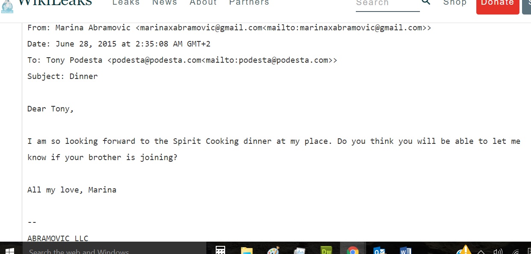
Task: Click the volume speaker tray icon
Action: click(498, 251)
